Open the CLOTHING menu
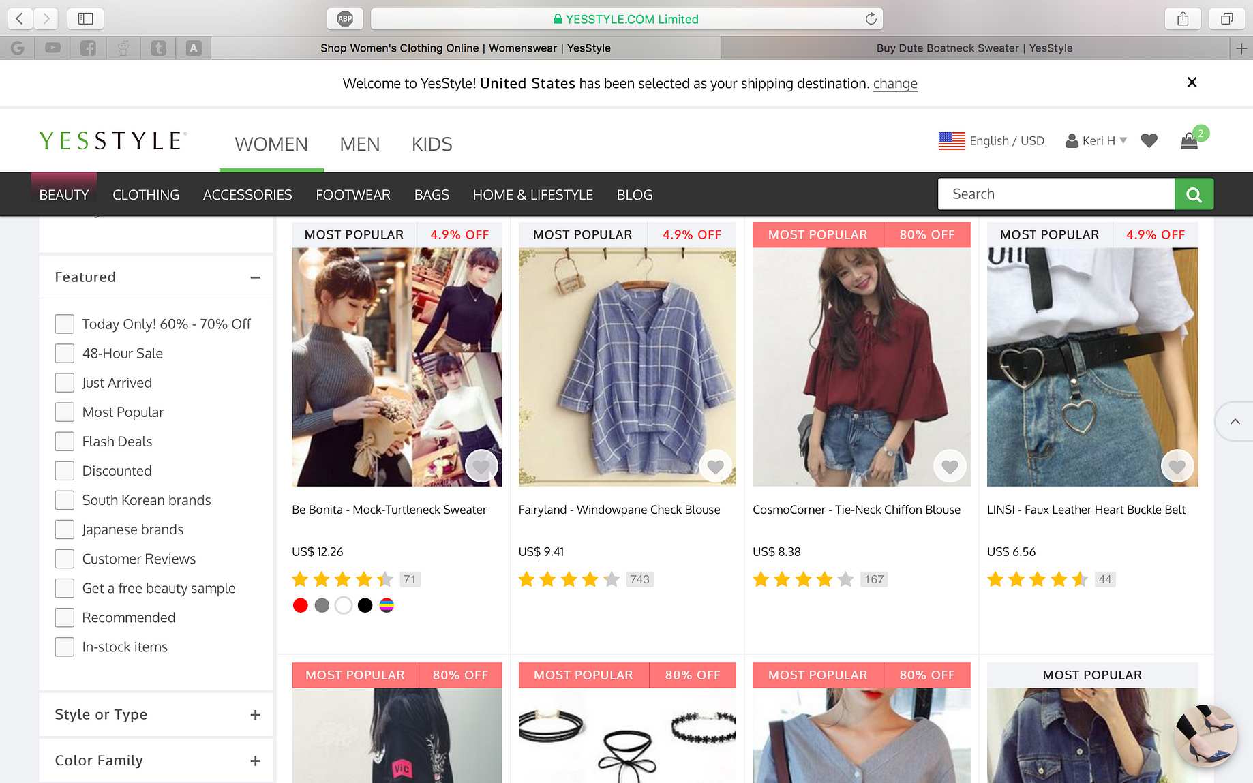 click(146, 194)
